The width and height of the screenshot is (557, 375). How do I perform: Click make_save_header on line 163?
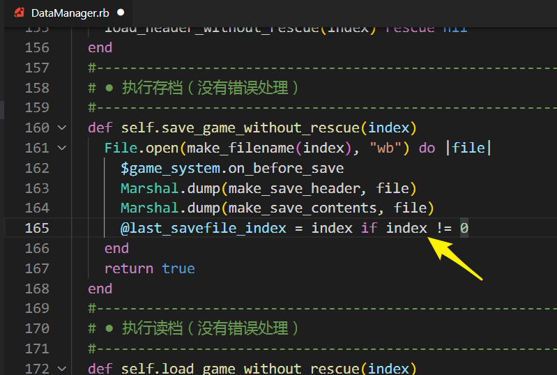click(x=295, y=188)
